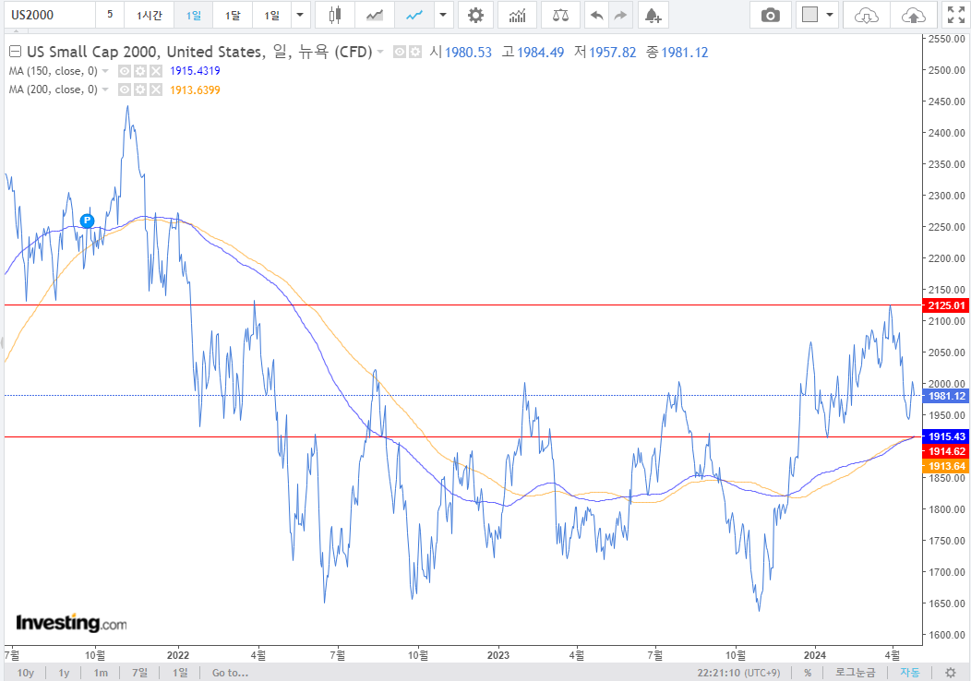Image resolution: width=971 pixels, height=681 pixels.
Task: Click the open value 1980.53
Action: 468,53
